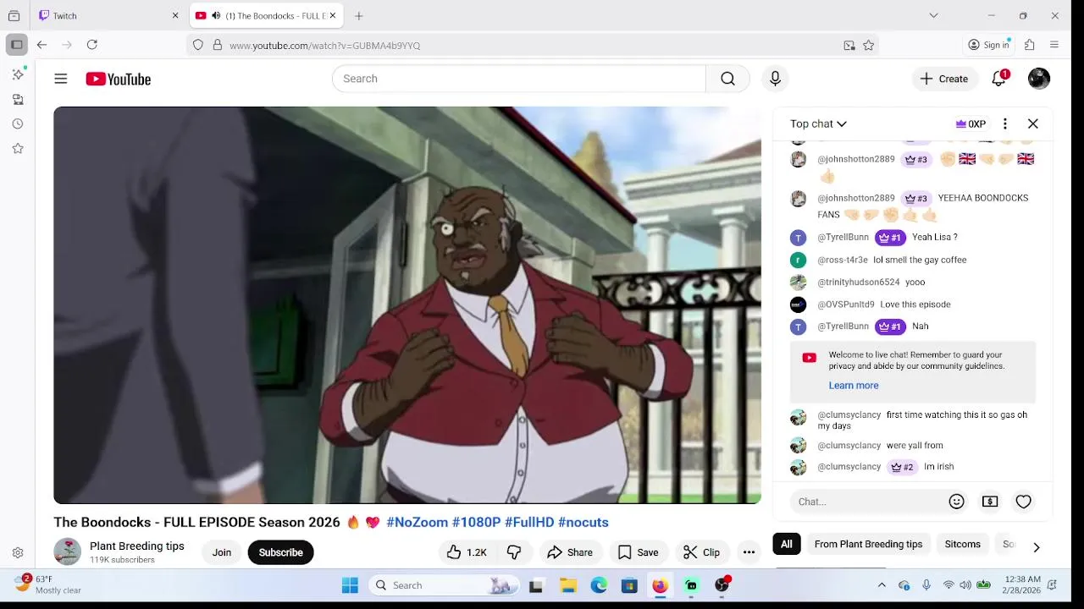Click the Join membership button

pyautogui.click(x=222, y=552)
